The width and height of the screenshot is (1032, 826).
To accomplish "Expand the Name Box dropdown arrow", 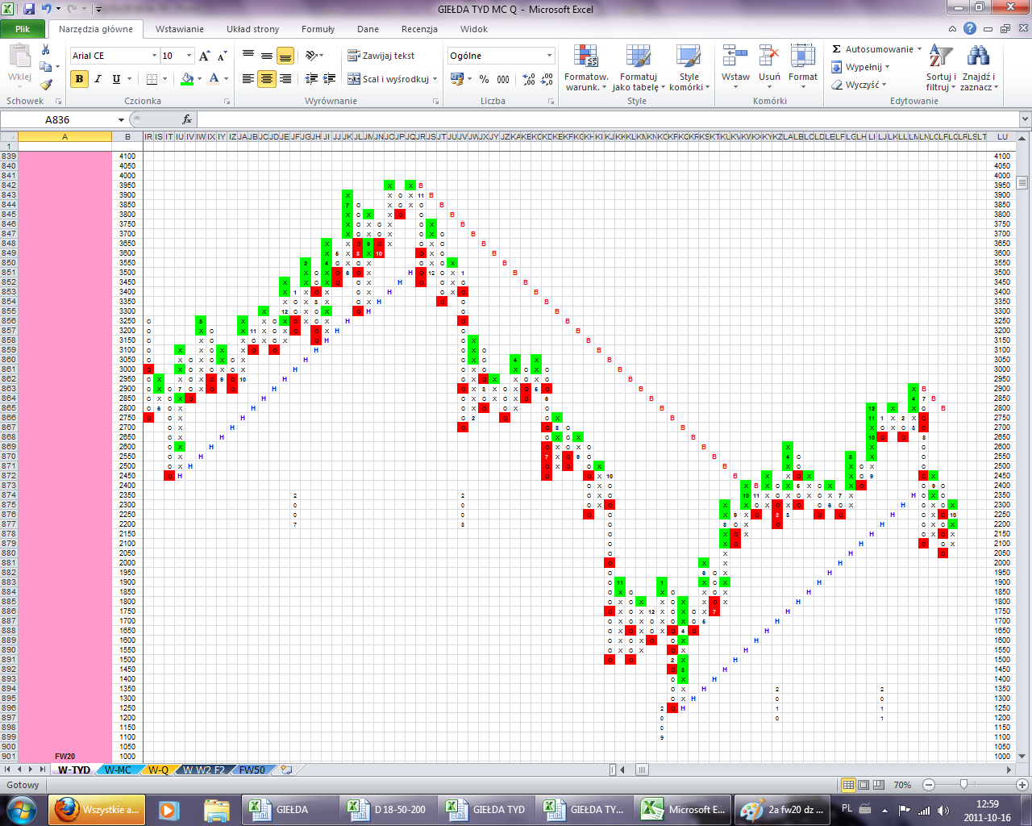I will 120,119.
